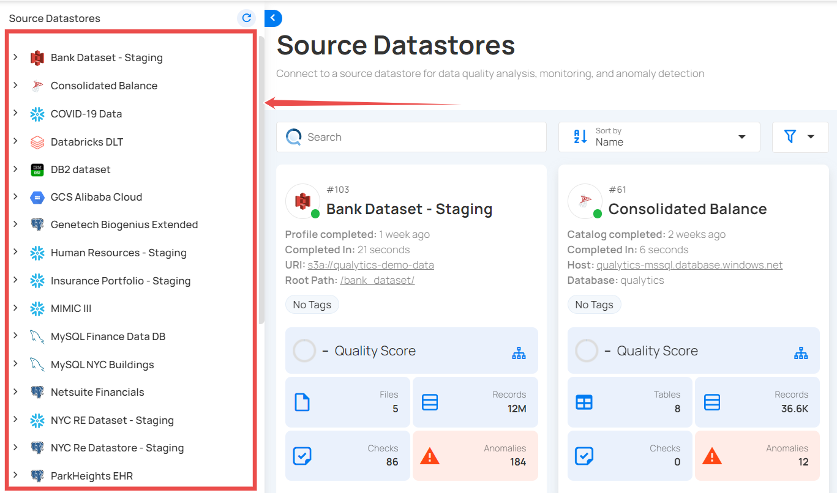
Task: Expand DB2 dataset tree node
Action: [x=15, y=168]
